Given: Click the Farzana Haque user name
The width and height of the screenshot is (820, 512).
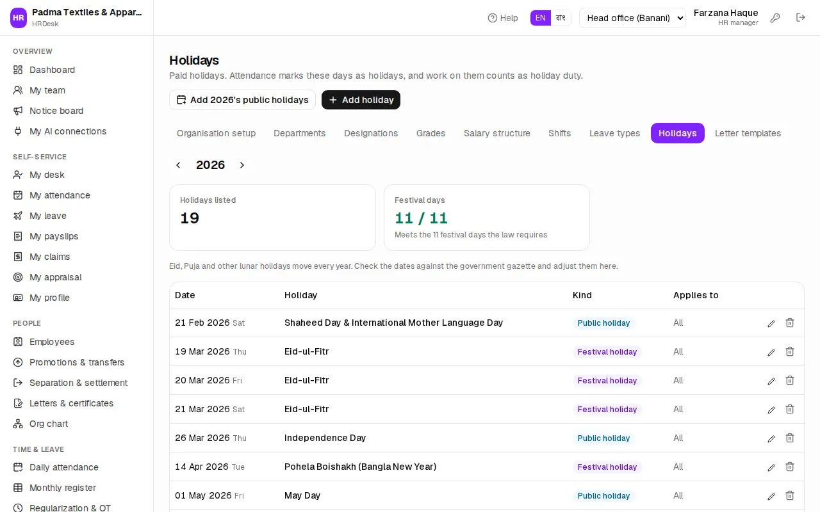Looking at the screenshot, I should click(726, 13).
